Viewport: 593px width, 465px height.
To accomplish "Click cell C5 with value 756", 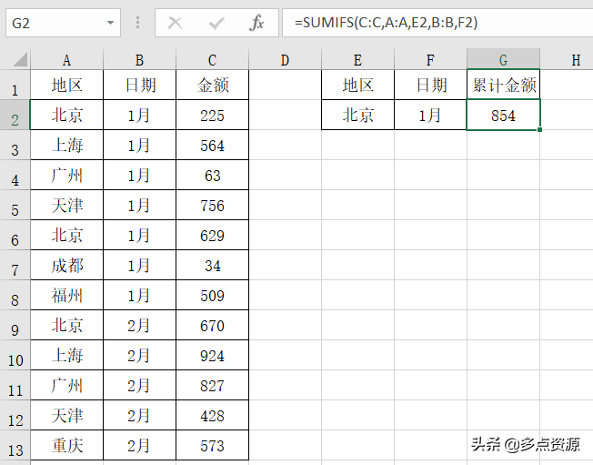I will pyautogui.click(x=212, y=205).
